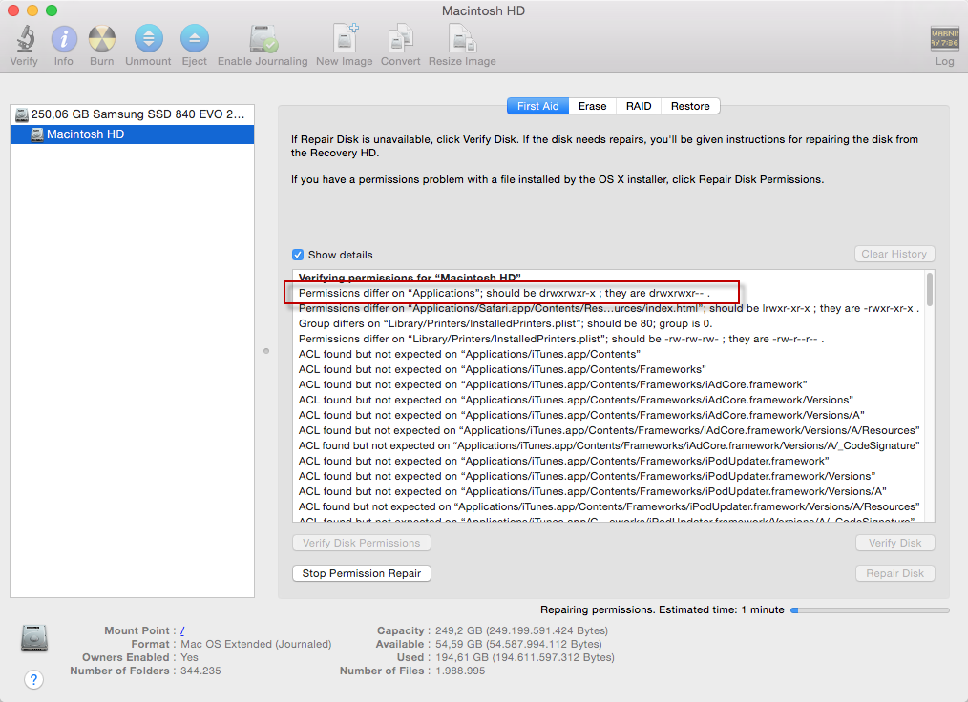The image size is (968, 702).
Task: Click Stop Permission Repair button
Action: 361,573
